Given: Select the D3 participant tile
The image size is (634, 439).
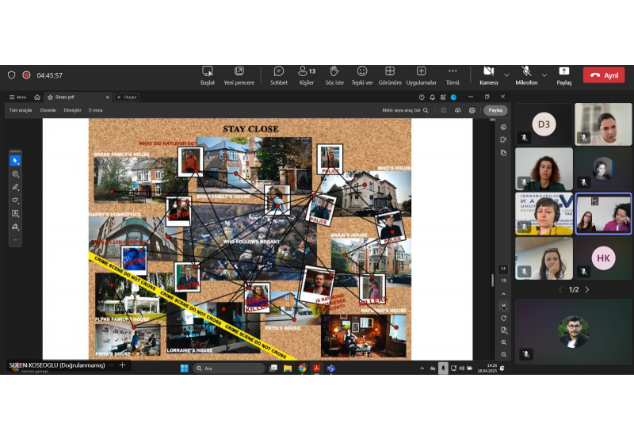Looking at the screenshot, I should (544, 124).
